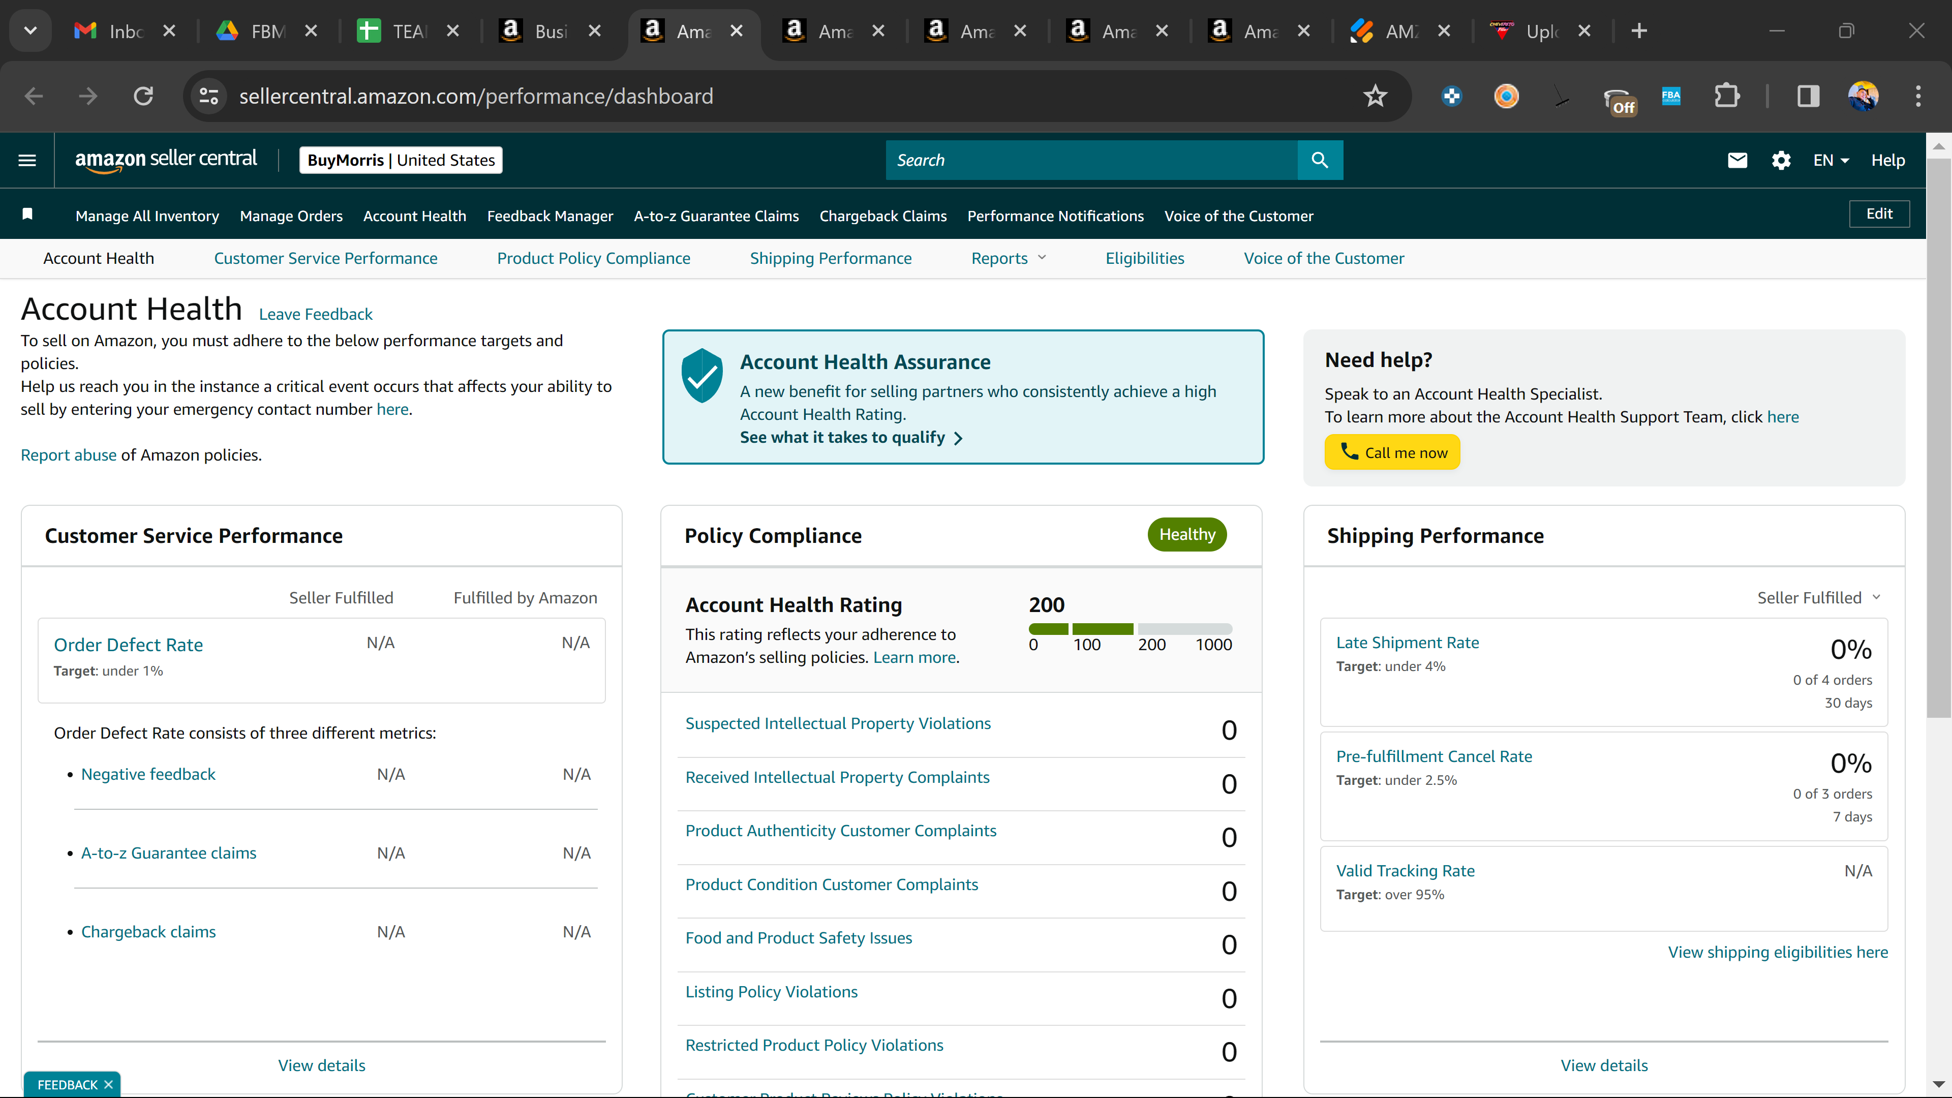Click the blue plus extension icon
This screenshot has width=1952, height=1098.
[1451, 96]
